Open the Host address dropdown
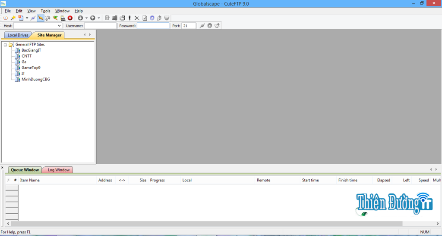This screenshot has height=236, width=442. pyautogui.click(x=59, y=26)
